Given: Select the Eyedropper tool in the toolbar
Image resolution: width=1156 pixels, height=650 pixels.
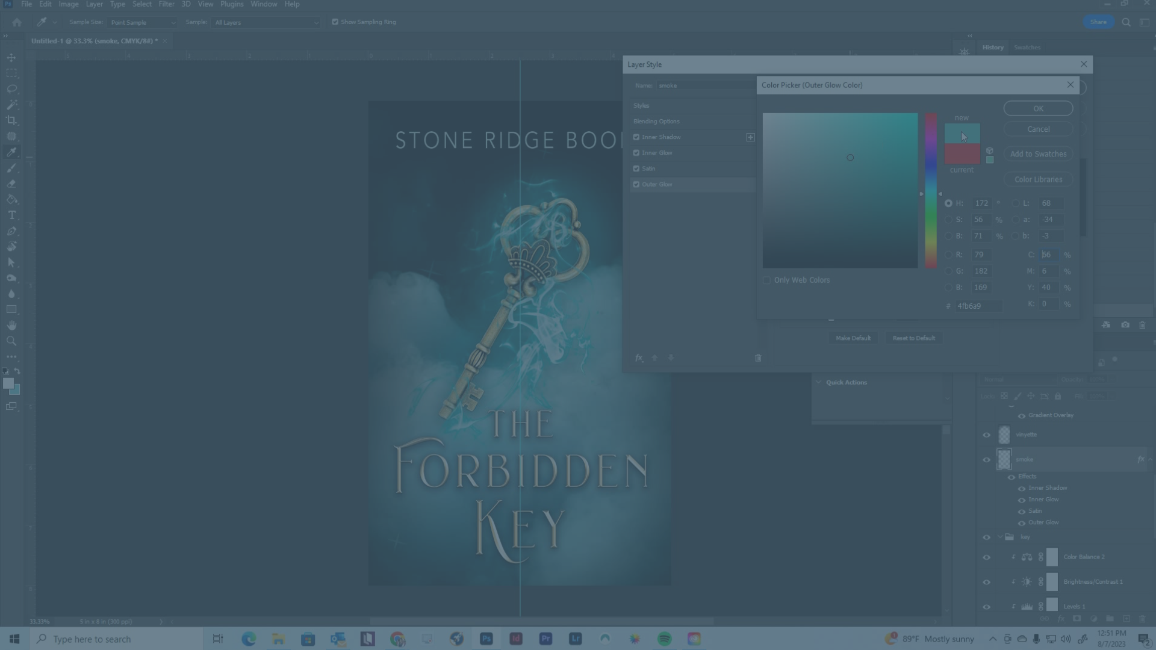Looking at the screenshot, I should (11, 152).
